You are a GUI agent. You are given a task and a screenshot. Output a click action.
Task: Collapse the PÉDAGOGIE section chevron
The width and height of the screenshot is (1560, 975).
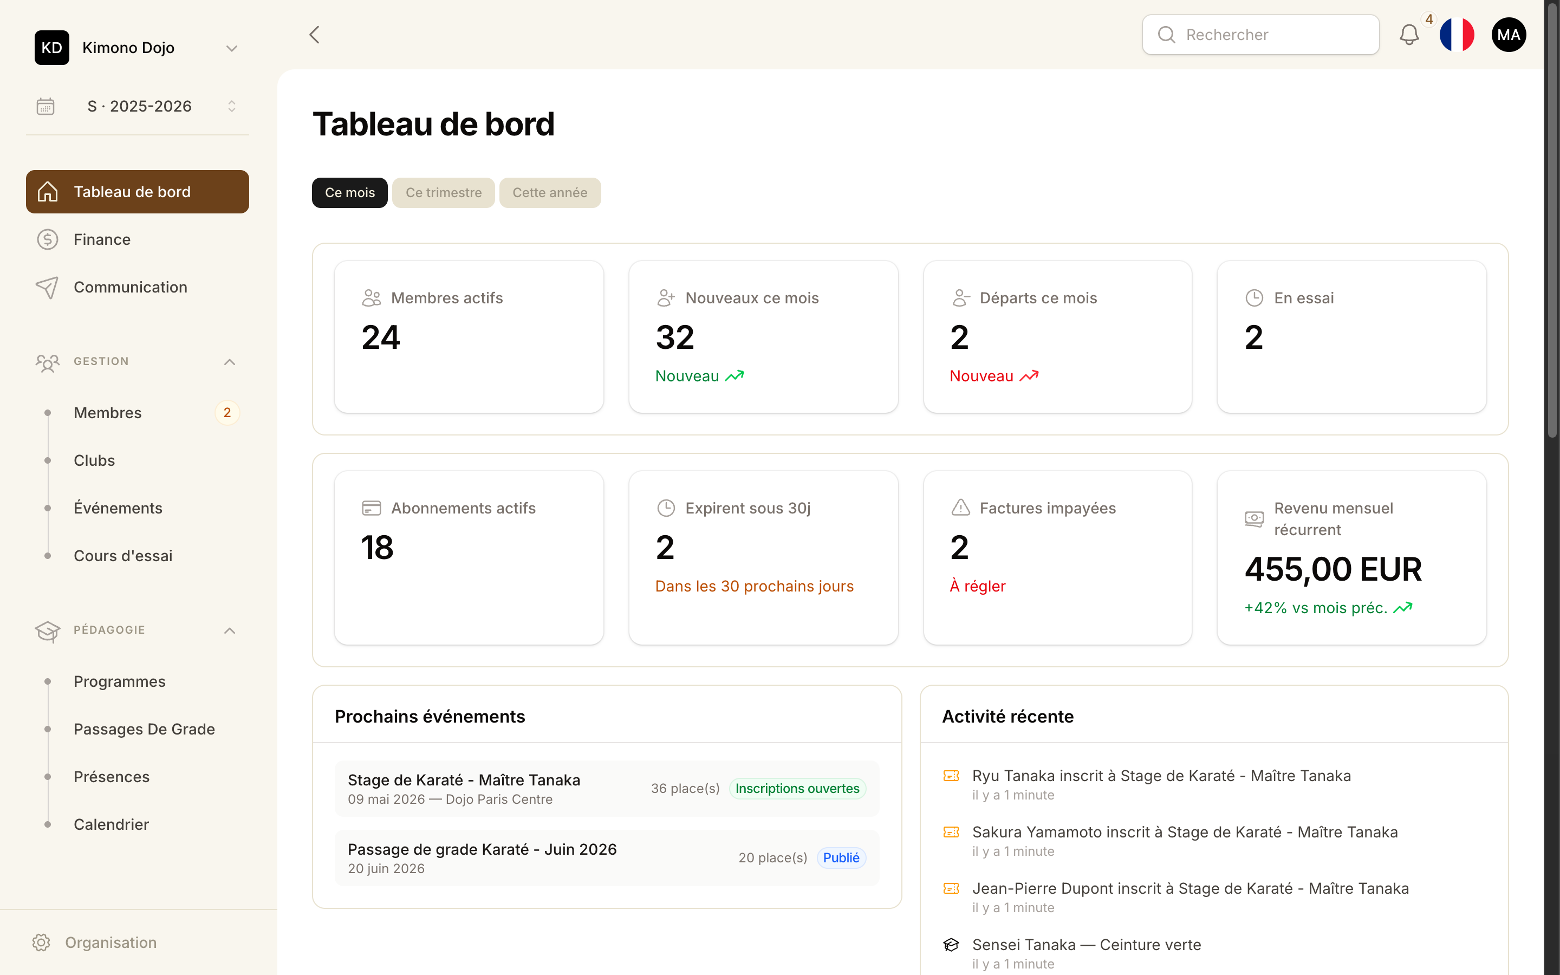pyautogui.click(x=230, y=630)
